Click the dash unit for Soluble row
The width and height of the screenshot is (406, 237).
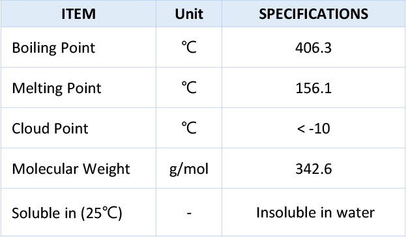[x=189, y=213]
